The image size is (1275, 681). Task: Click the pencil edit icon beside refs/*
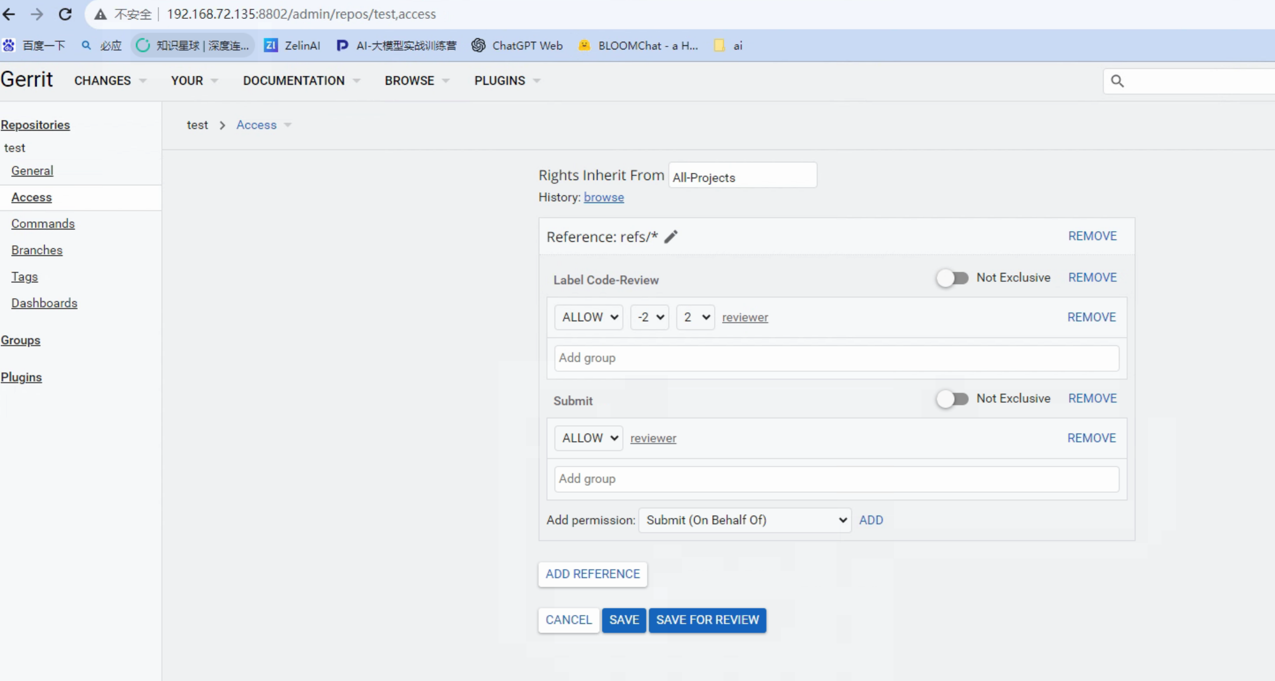coord(671,236)
